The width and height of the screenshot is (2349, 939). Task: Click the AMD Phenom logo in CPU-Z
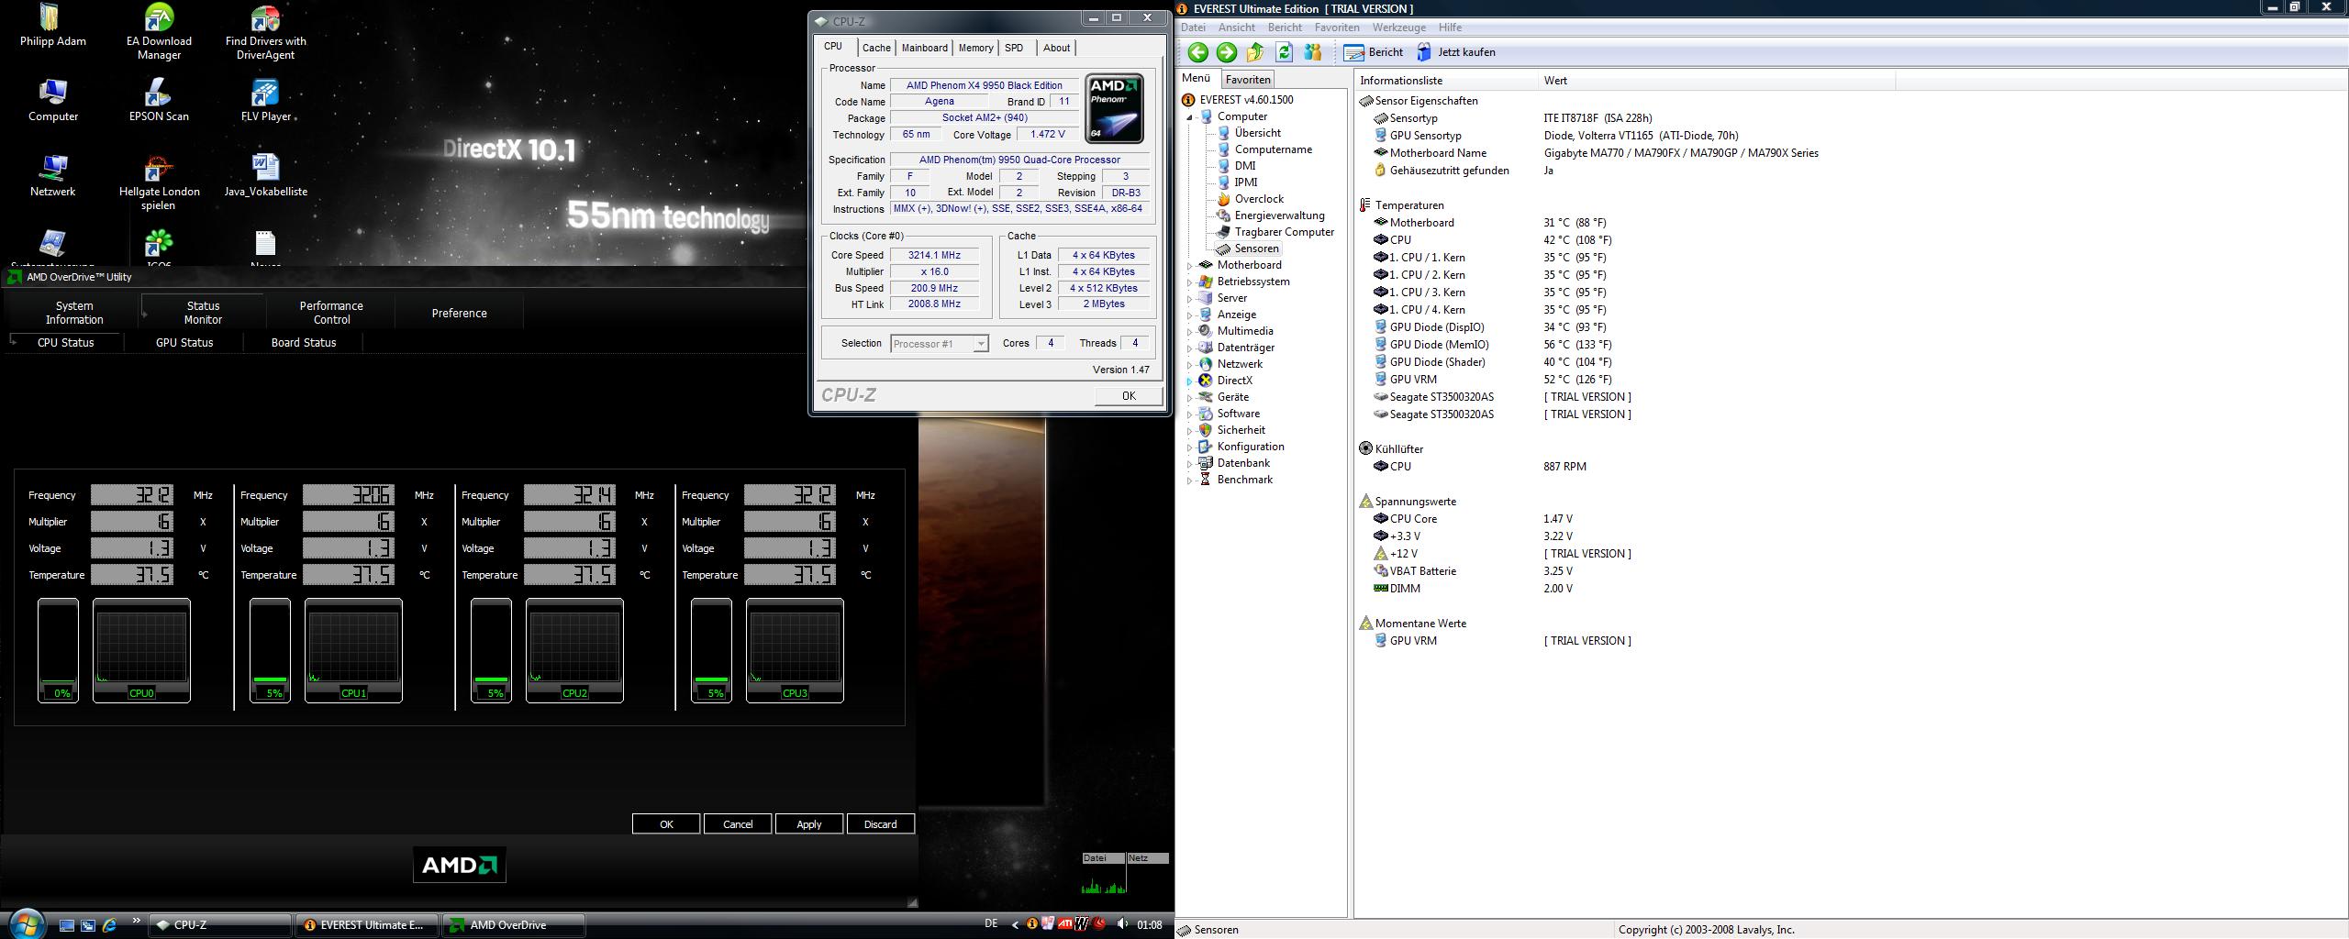(x=1114, y=109)
